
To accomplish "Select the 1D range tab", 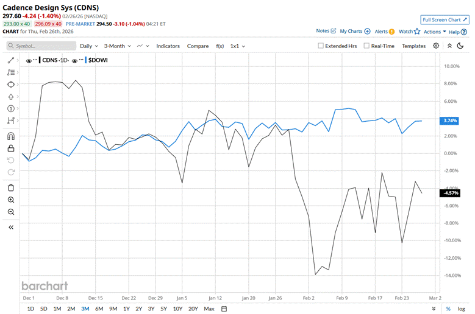I will pos(30,309).
